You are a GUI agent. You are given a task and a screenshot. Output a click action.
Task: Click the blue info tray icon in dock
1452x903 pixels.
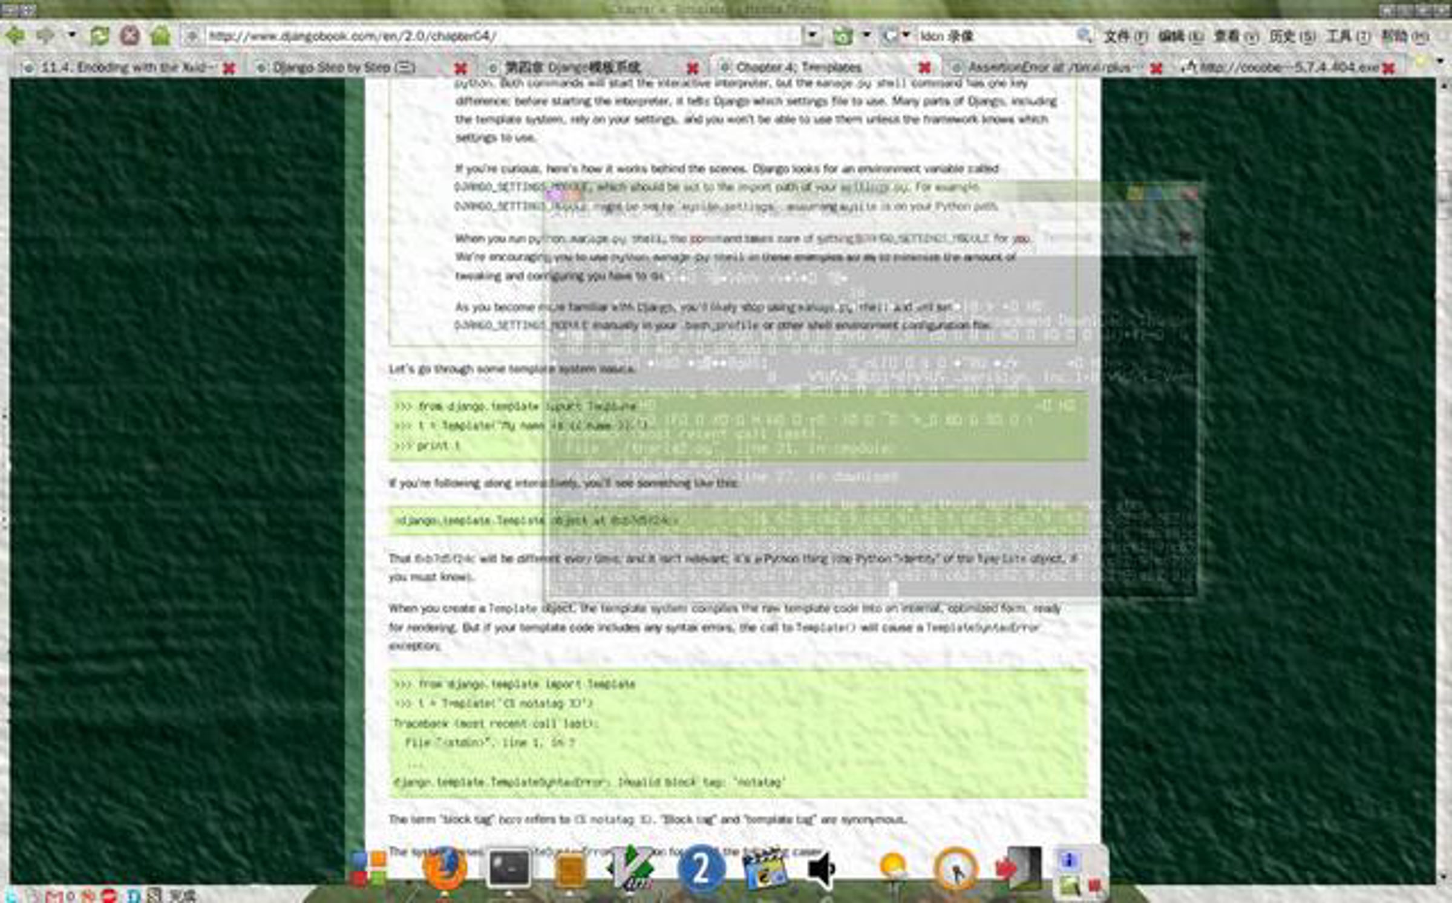(x=1069, y=859)
